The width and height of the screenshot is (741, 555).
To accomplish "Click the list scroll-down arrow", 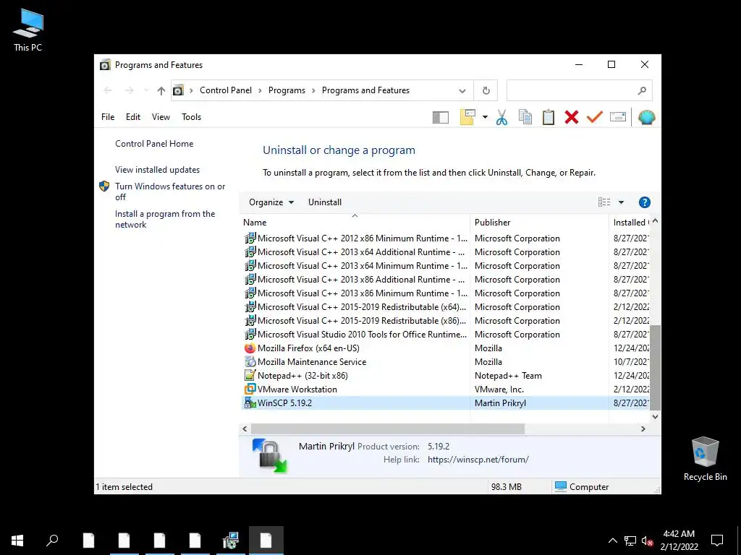I will click(x=655, y=416).
